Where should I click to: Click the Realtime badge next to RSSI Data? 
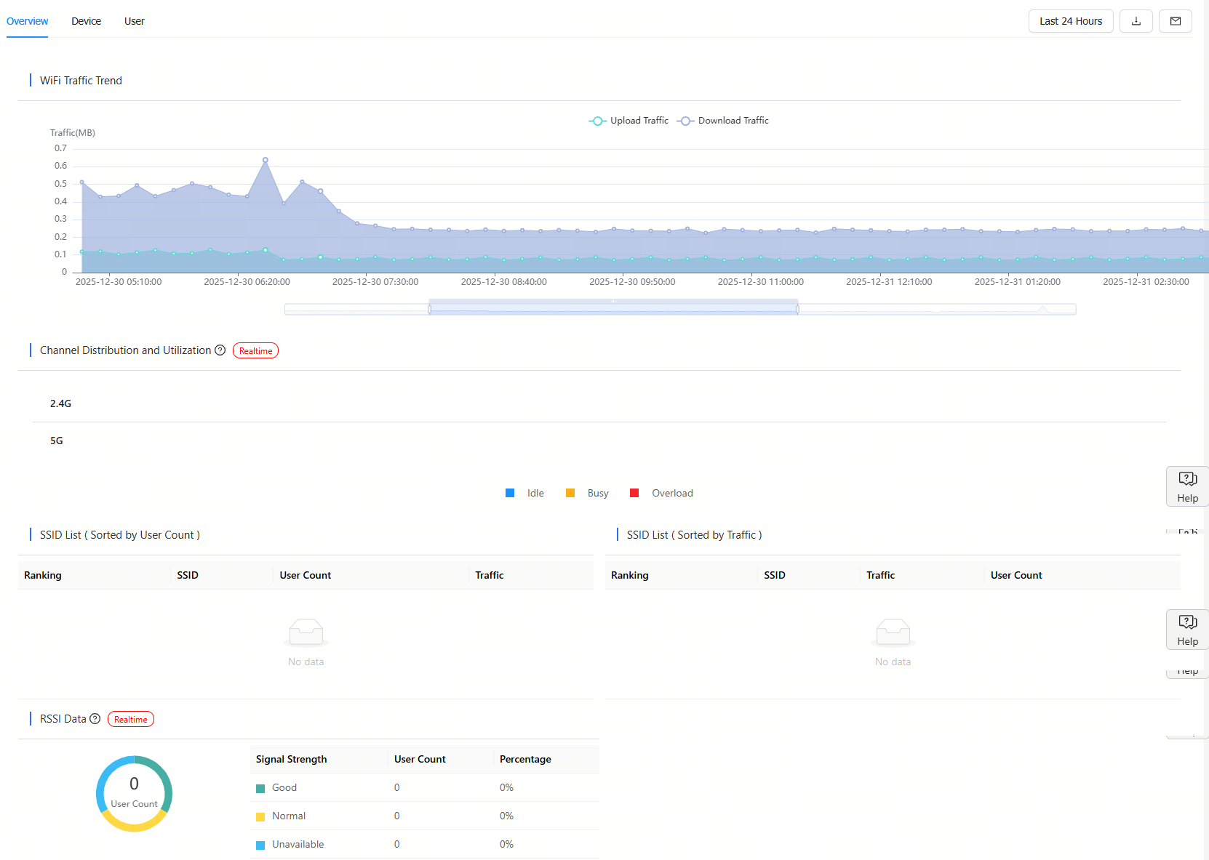pos(131,719)
